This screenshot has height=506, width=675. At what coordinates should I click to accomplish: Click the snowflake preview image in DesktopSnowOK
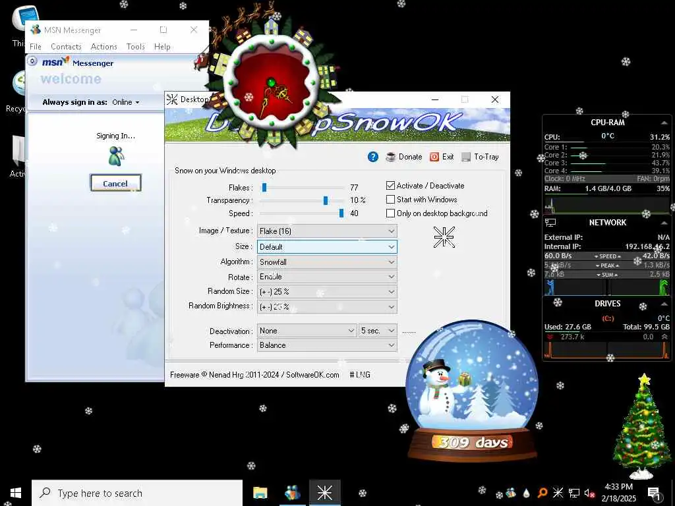444,237
